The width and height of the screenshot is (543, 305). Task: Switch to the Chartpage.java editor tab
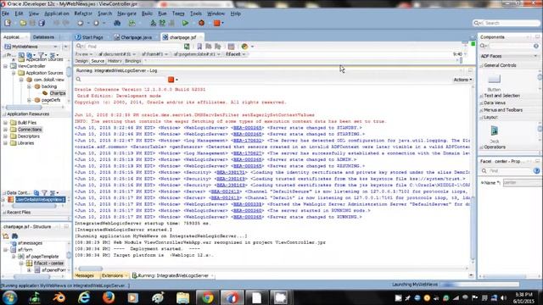pos(136,37)
